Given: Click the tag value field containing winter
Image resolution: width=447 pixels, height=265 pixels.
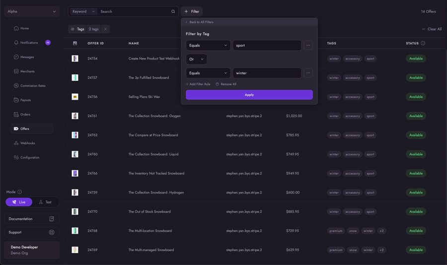Looking at the screenshot, I should 267,73.
